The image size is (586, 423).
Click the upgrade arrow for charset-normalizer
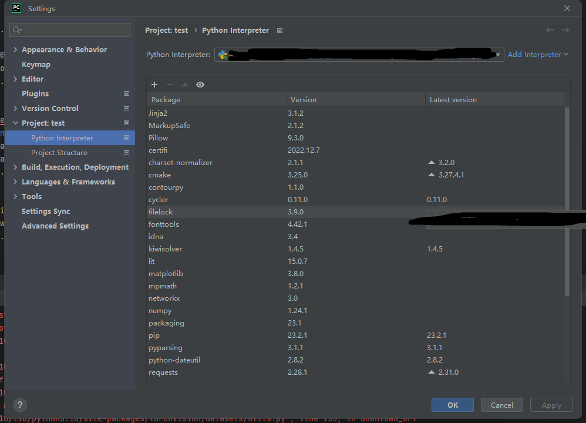431,162
